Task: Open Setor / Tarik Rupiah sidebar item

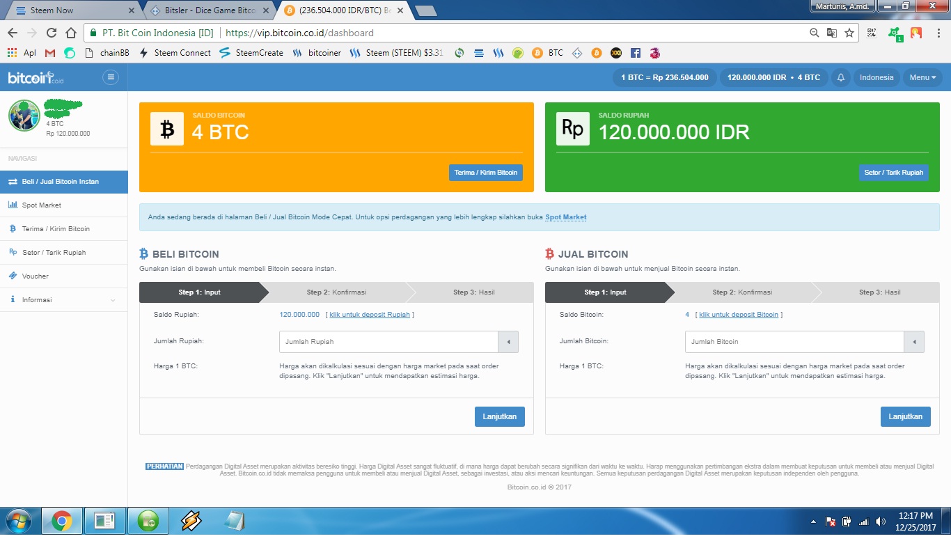Action: (64, 253)
